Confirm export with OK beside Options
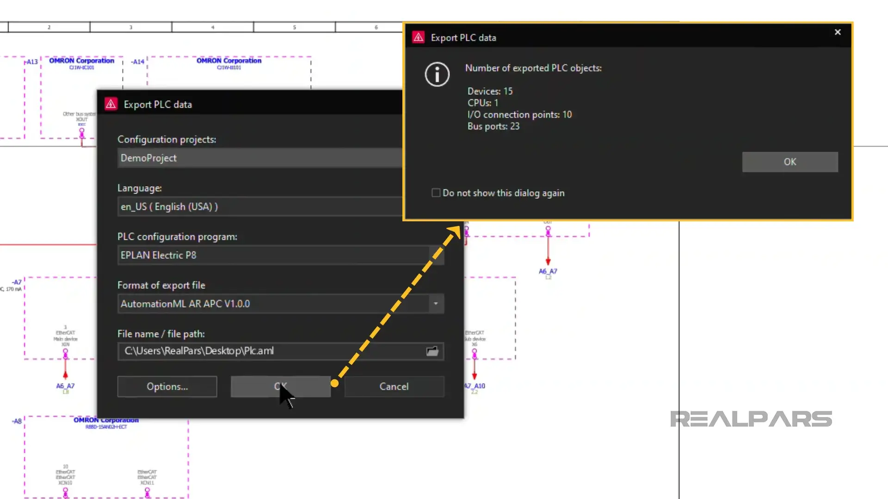This screenshot has width=888, height=499. click(x=281, y=387)
